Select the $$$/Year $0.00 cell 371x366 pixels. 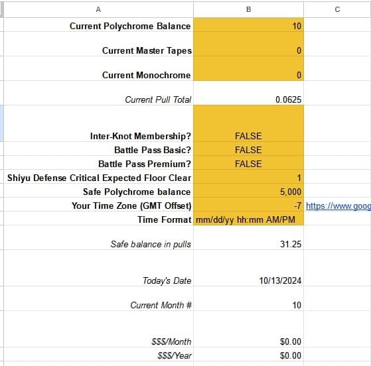(248, 355)
